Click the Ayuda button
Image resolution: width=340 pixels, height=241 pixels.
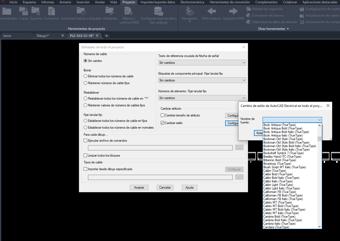click(189, 188)
